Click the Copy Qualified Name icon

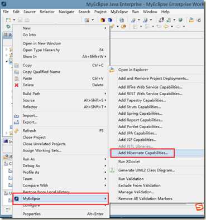point(17,72)
